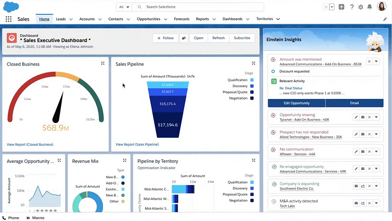Open the Opportunities tab
392x221 pixels.
(x=148, y=19)
